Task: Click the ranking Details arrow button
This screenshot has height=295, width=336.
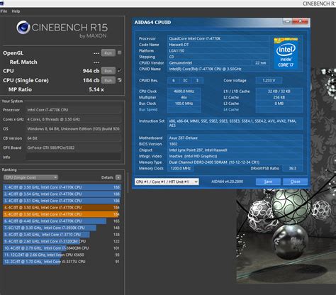Action: (118, 177)
